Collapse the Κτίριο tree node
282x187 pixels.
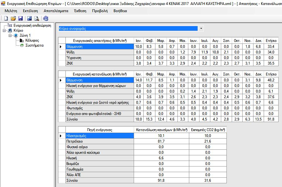click(4, 30)
